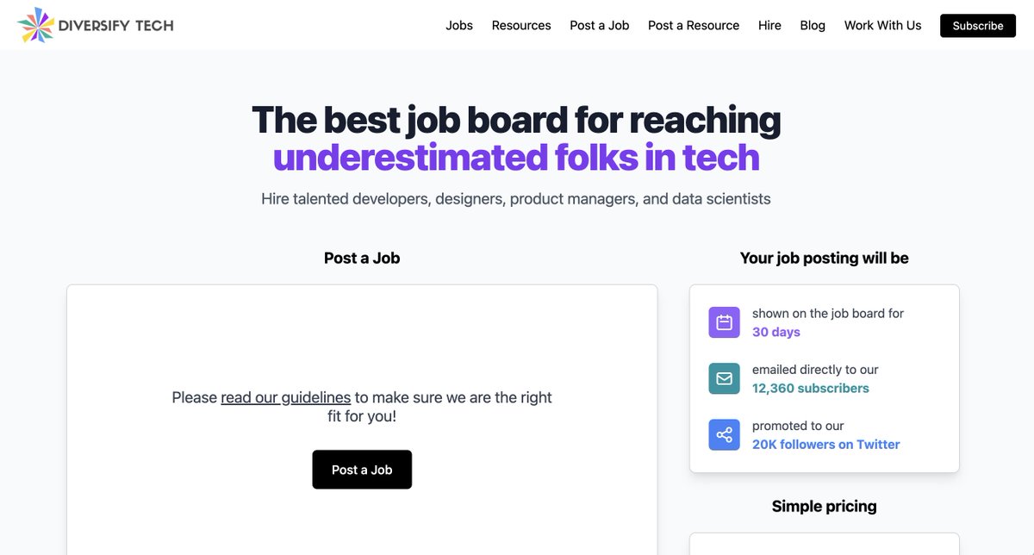Click the teal envelope email icon
1034x555 pixels.
coord(724,379)
